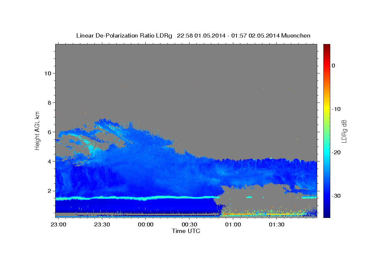Click the colorbar value -10
The width and height of the screenshot is (392, 261).
tap(336, 109)
